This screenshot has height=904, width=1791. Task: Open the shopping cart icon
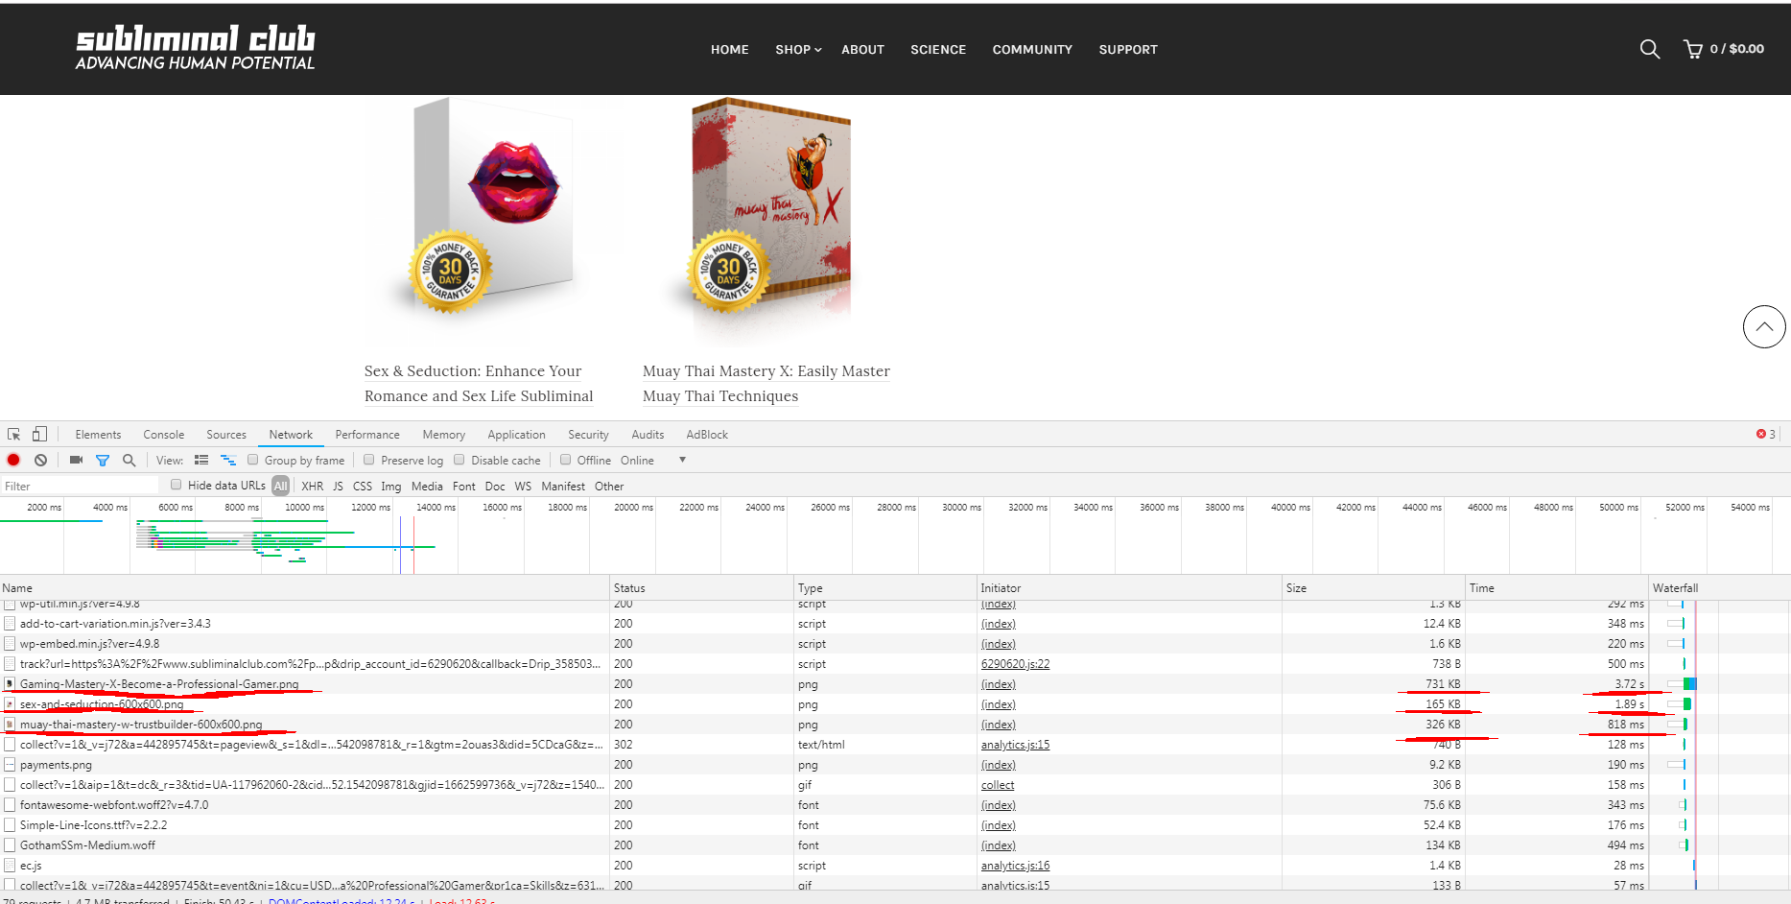(x=1693, y=49)
